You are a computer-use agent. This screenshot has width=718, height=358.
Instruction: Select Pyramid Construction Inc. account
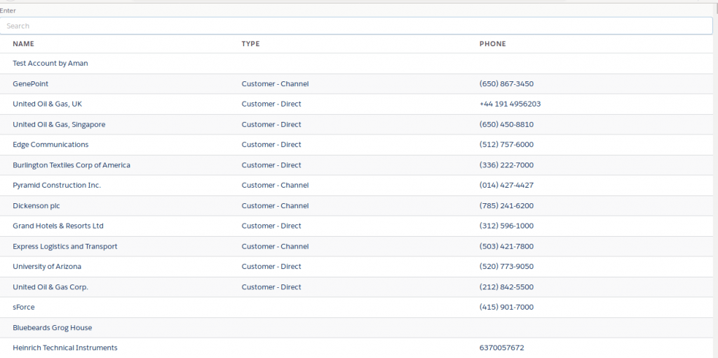click(57, 186)
